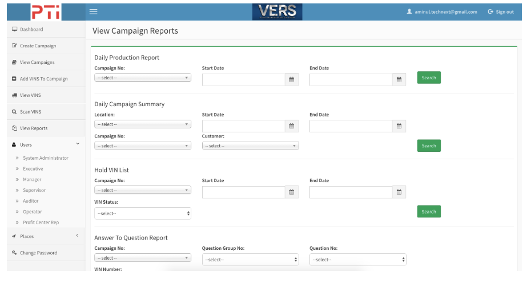Click the Hold VIN List Start Date field
This screenshot has height=283, width=523.
click(x=243, y=192)
